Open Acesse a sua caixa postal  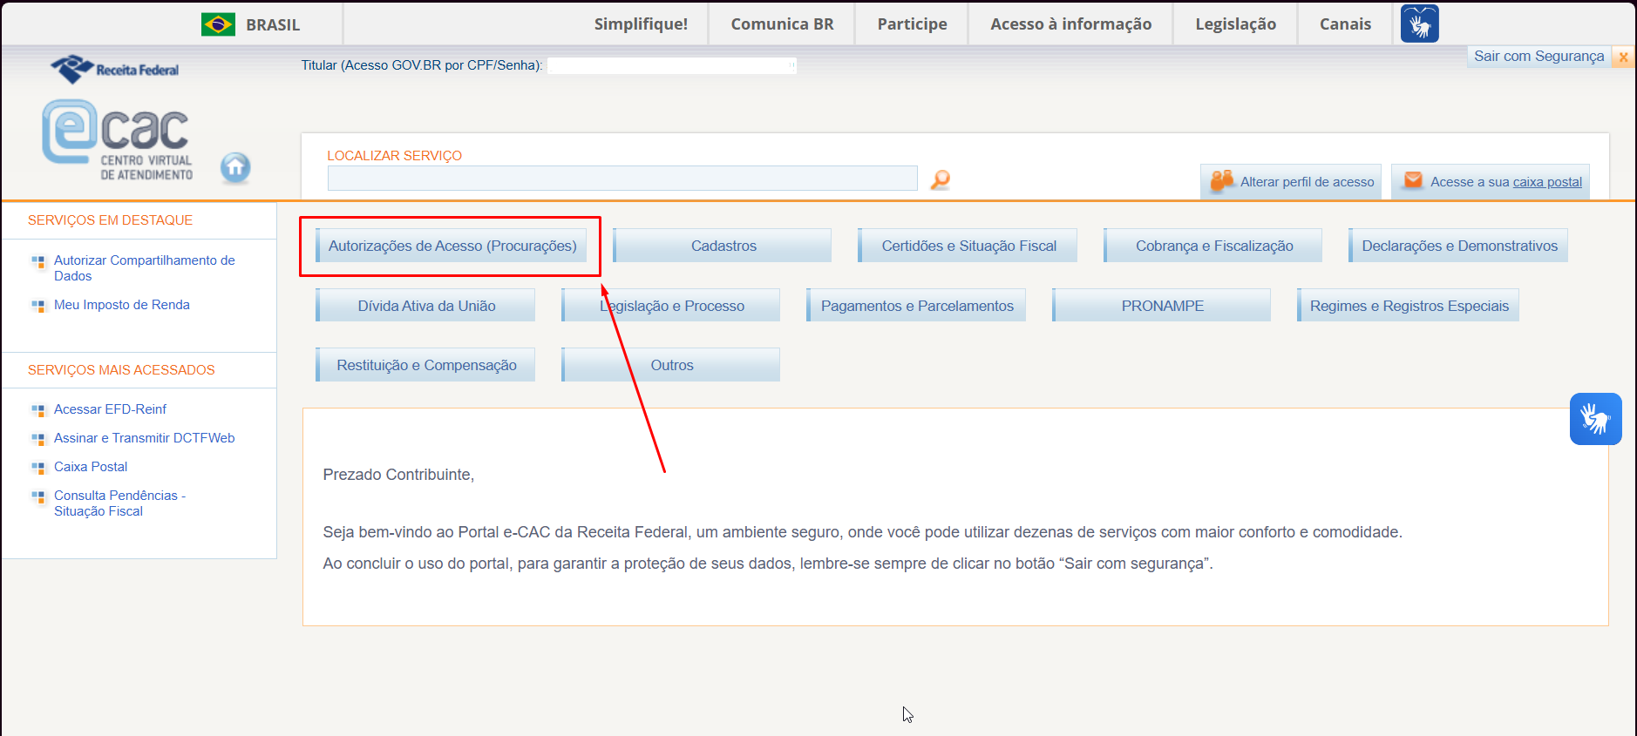pyautogui.click(x=1491, y=182)
